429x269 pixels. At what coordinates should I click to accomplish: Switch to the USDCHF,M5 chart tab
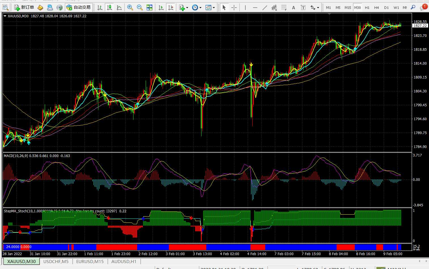point(56,261)
